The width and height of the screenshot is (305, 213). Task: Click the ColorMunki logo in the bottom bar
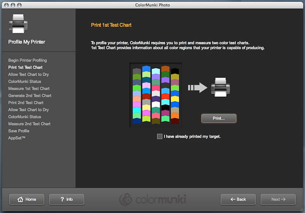pos(152,200)
